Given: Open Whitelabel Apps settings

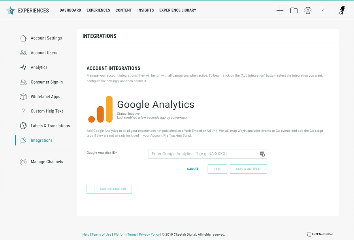Looking at the screenshot, I should coord(45,97).
